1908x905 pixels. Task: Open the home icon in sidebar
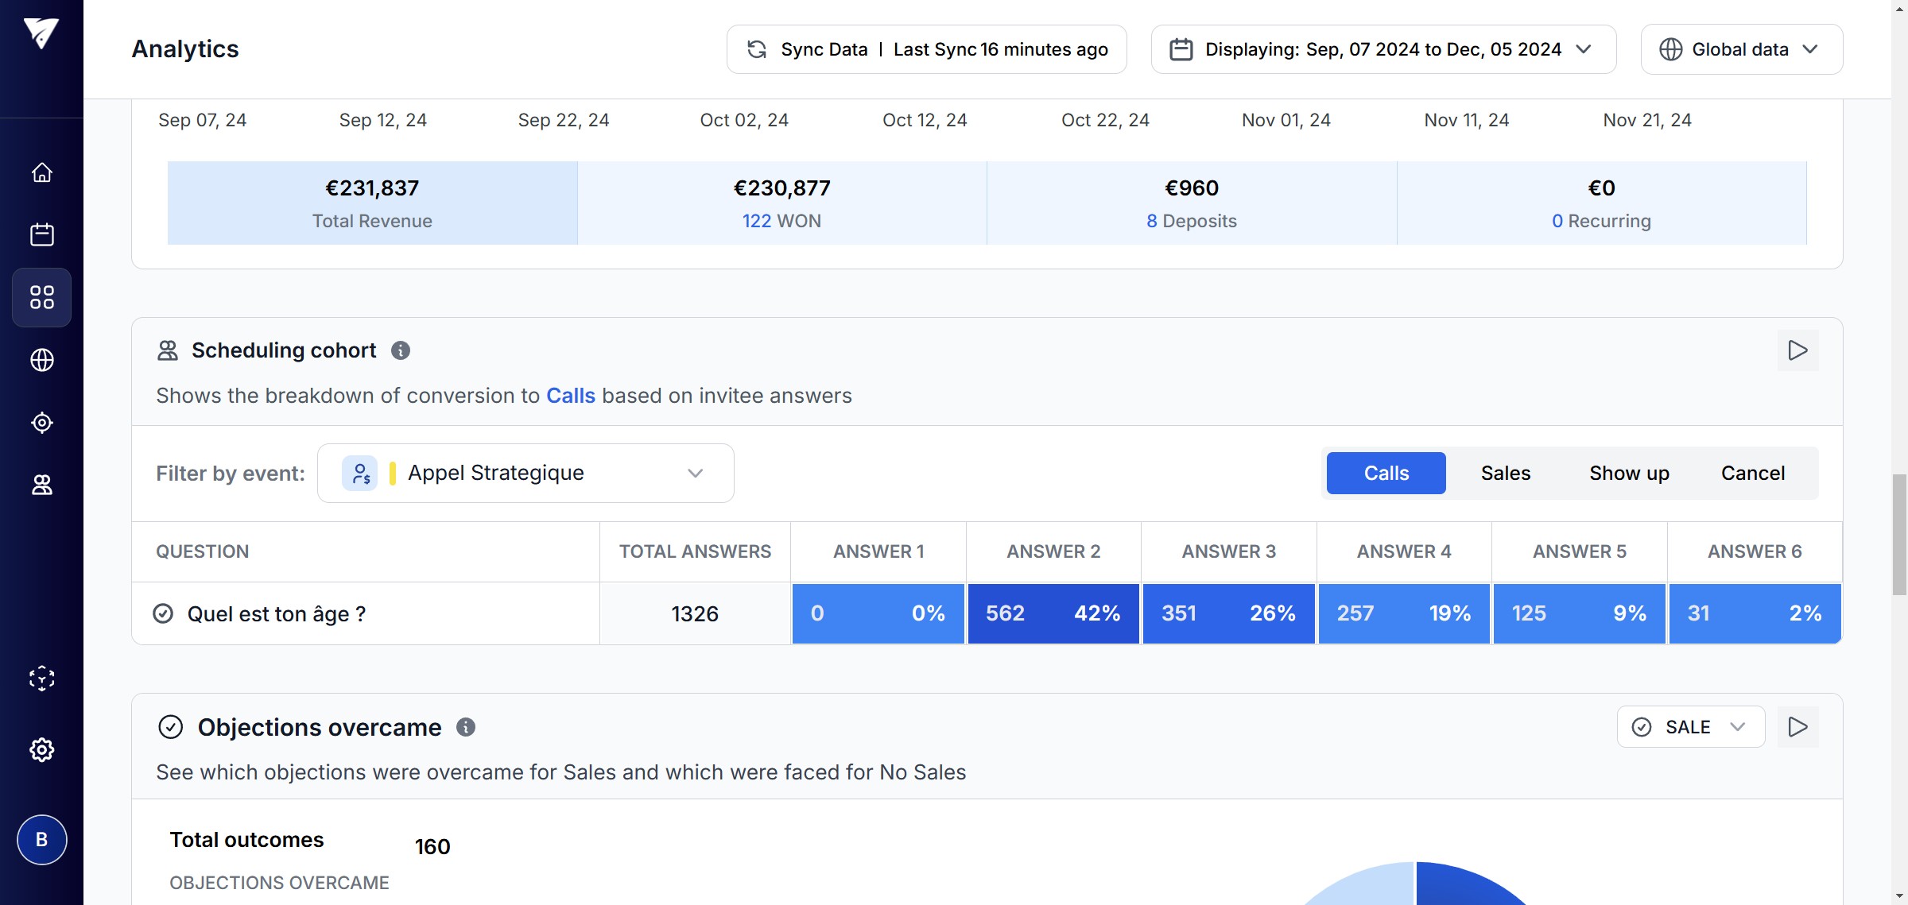(x=41, y=172)
